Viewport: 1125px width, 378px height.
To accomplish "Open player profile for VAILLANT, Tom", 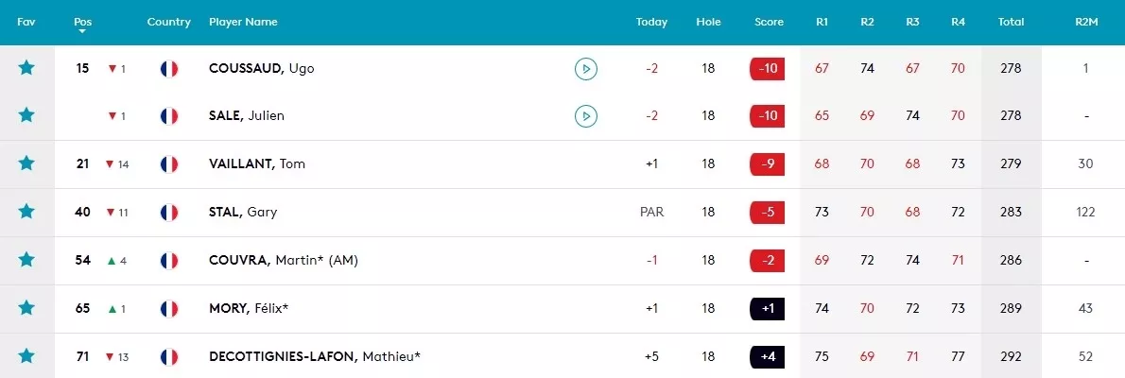I will 257,164.
